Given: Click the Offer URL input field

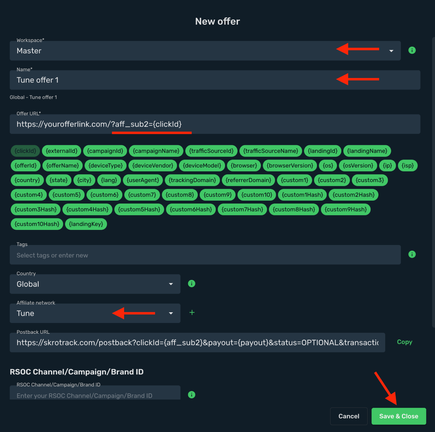Looking at the screenshot, I should (x=215, y=124).
